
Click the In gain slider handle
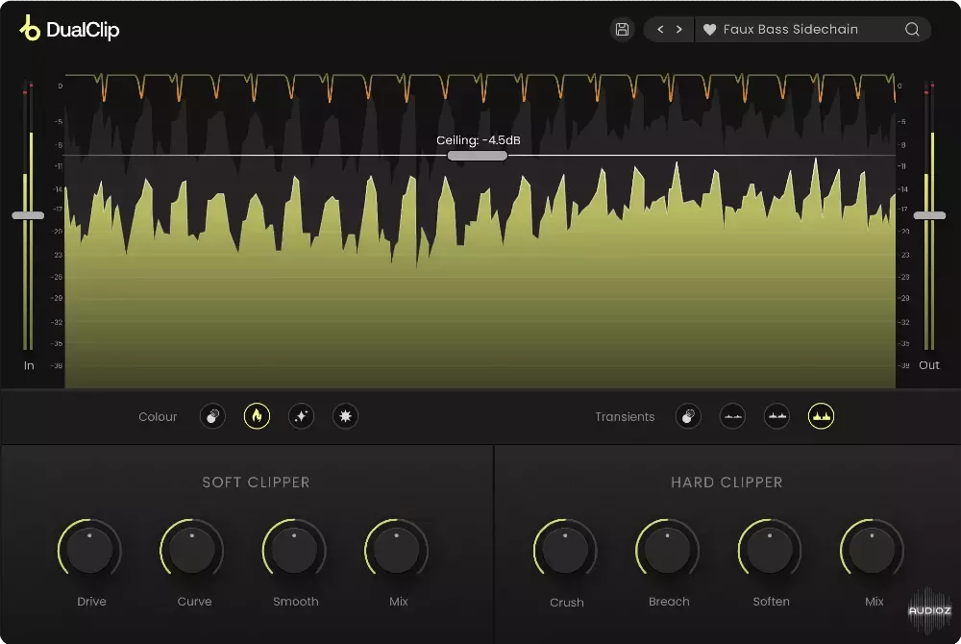point(28,215)
